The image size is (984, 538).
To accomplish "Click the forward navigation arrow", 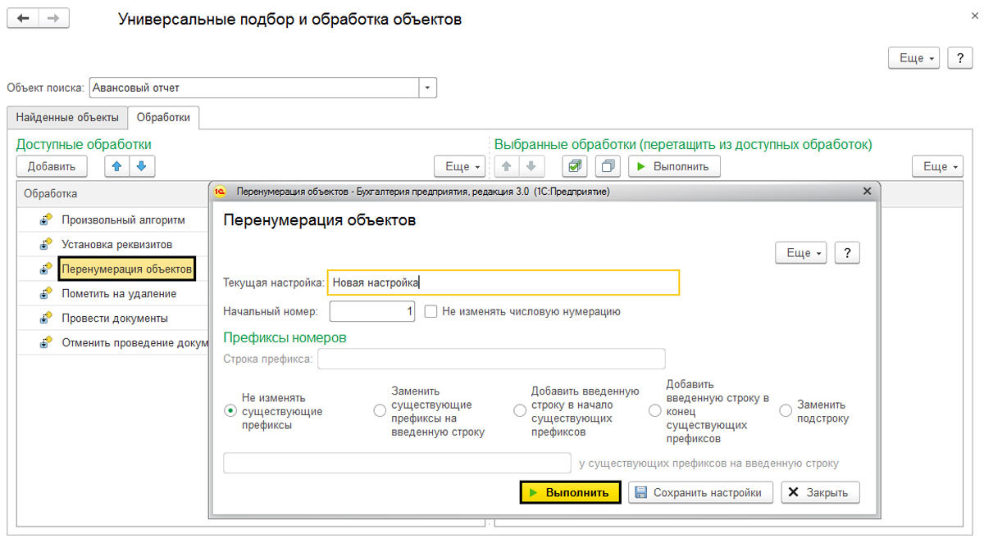I will pyautogui.click(x=53, y=18).
